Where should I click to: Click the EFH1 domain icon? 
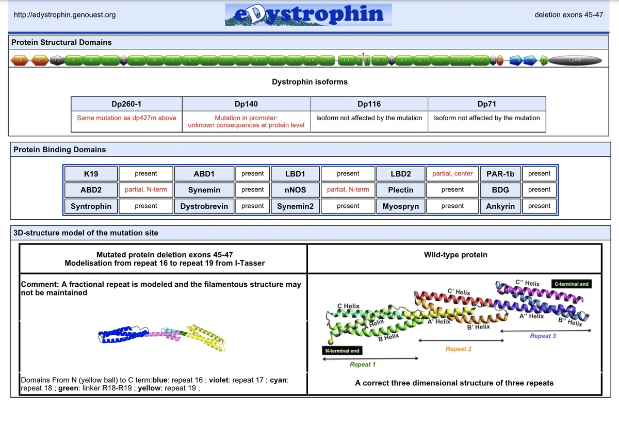point(516,60)
